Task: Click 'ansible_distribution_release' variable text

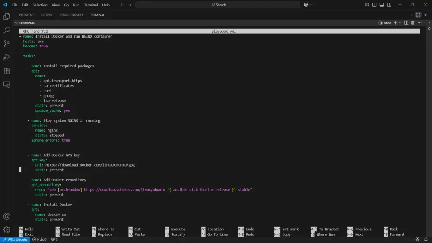Action: click(x=201, y=190)
